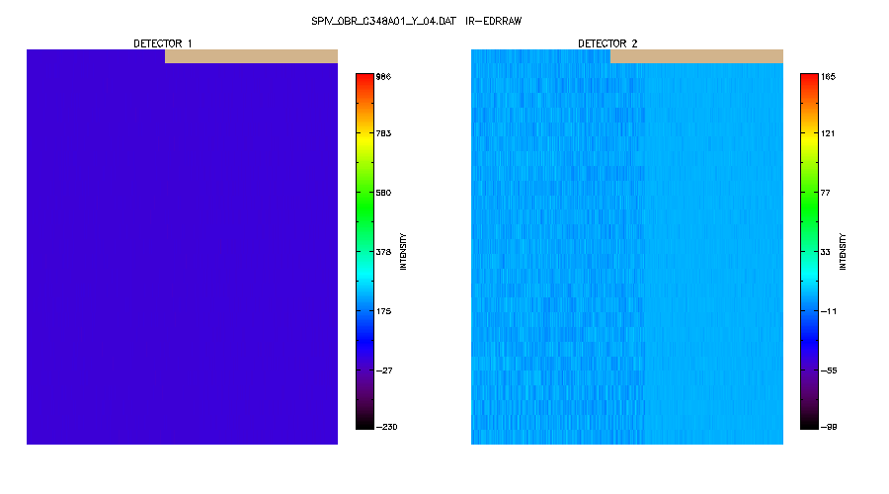Click the 986 label on Detector 1 scale

pyautogui.click(x=383, y=76)
